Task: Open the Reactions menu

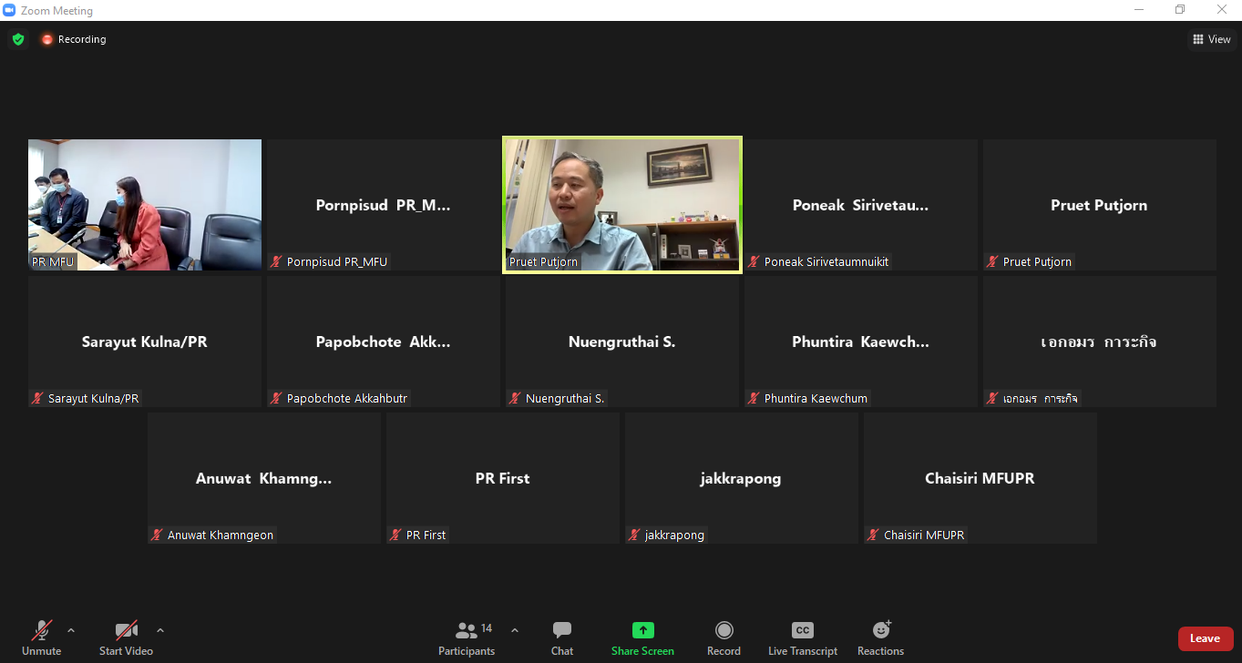Action: [880, 637]
